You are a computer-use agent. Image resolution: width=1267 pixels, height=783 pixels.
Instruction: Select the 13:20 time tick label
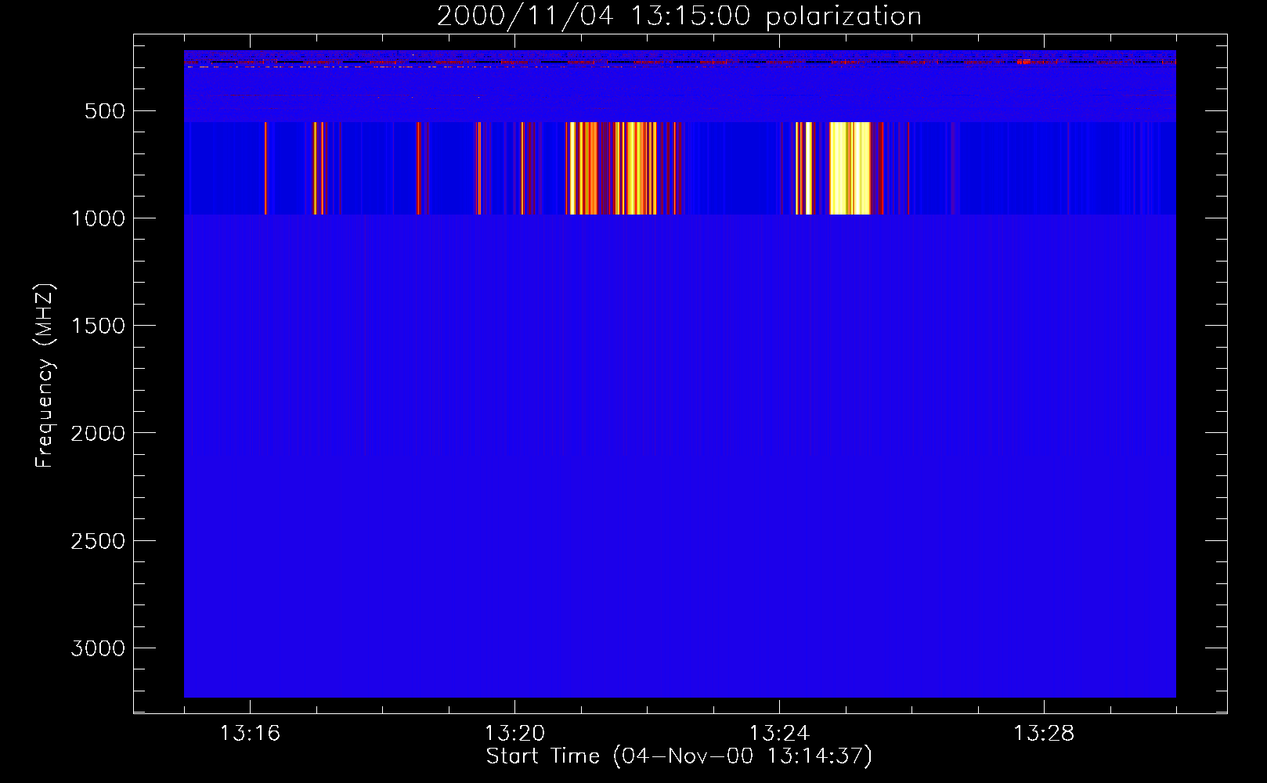pos(514,734)
